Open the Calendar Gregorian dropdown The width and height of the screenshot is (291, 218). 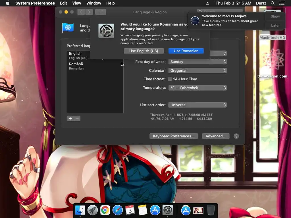(x=197, y=71)
